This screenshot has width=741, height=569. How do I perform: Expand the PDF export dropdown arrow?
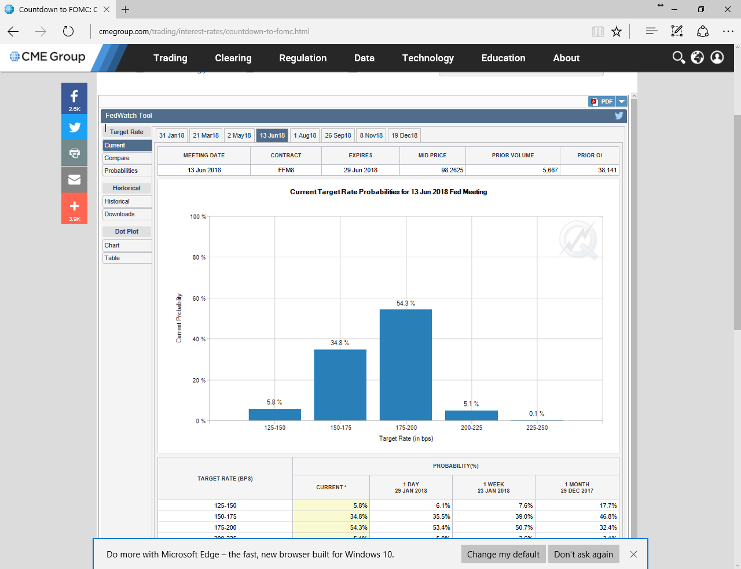(622, 102)
